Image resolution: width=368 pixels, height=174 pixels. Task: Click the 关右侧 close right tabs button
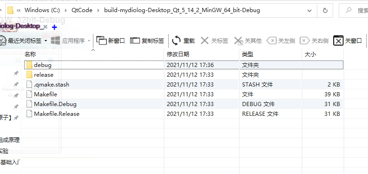pyautogui.click(x=314, y=41)
